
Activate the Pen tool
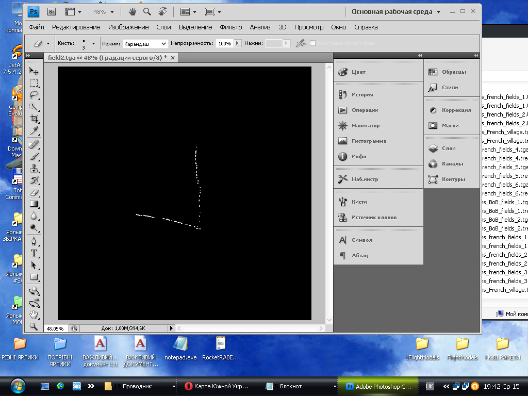[x=34, y=241]
